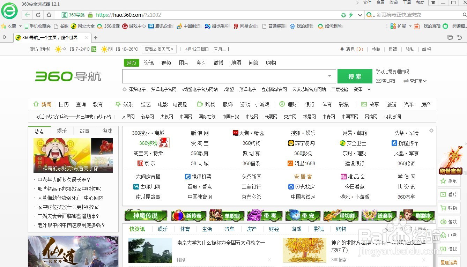
Task: Open the 苏宁易购 link
Action: [301, 143]
